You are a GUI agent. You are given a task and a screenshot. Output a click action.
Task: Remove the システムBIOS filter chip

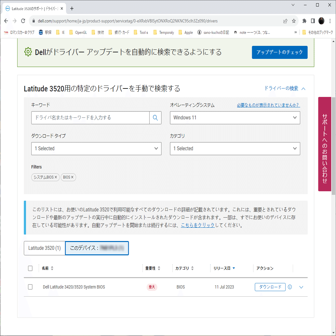(x=56, y=177)
